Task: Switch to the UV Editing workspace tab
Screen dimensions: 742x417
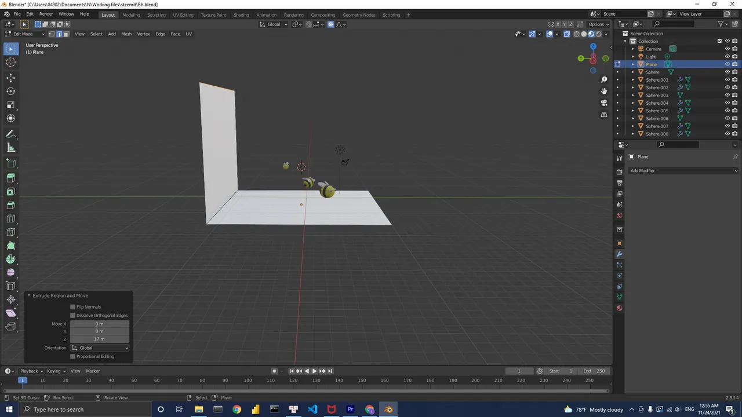Action: coord(183,14)
